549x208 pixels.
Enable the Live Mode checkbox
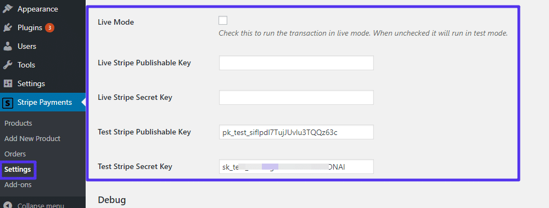click(x=223, y=20)
